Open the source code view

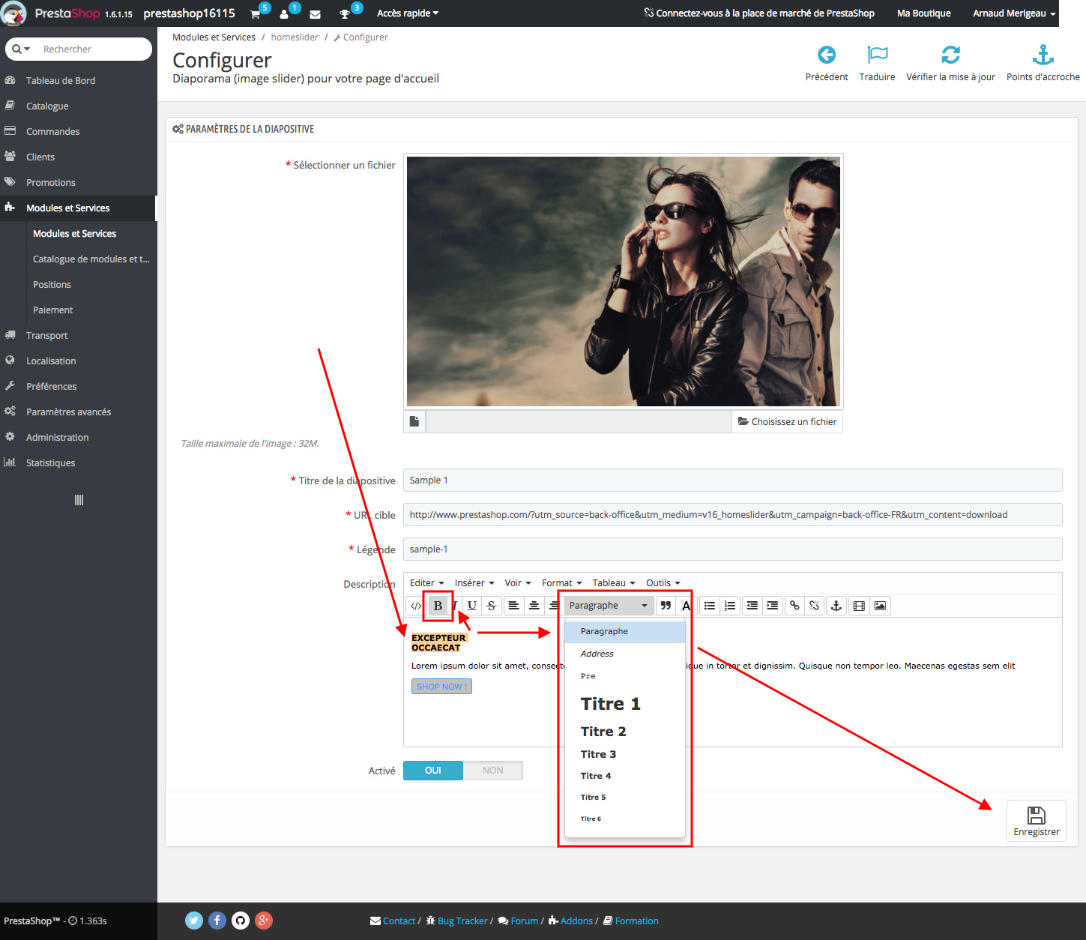[x=416, y=605]
